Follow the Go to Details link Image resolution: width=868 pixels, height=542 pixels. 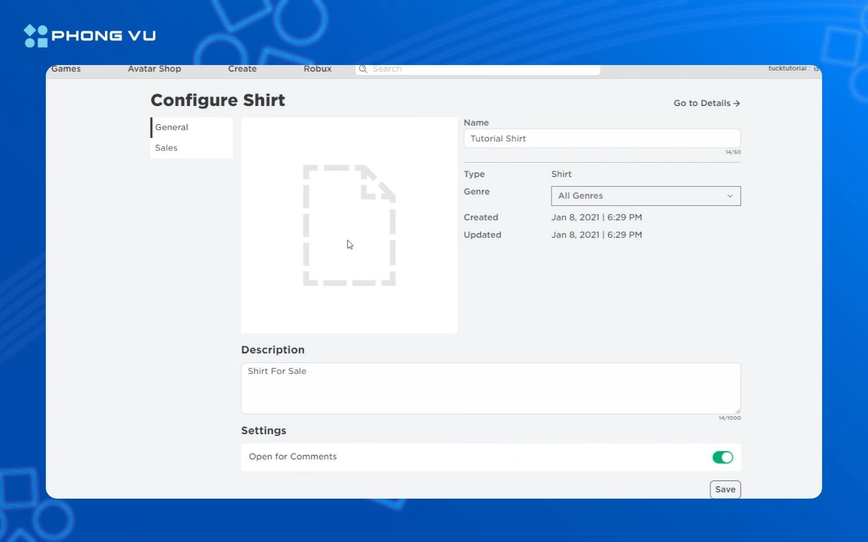click(x=702, y=104)
